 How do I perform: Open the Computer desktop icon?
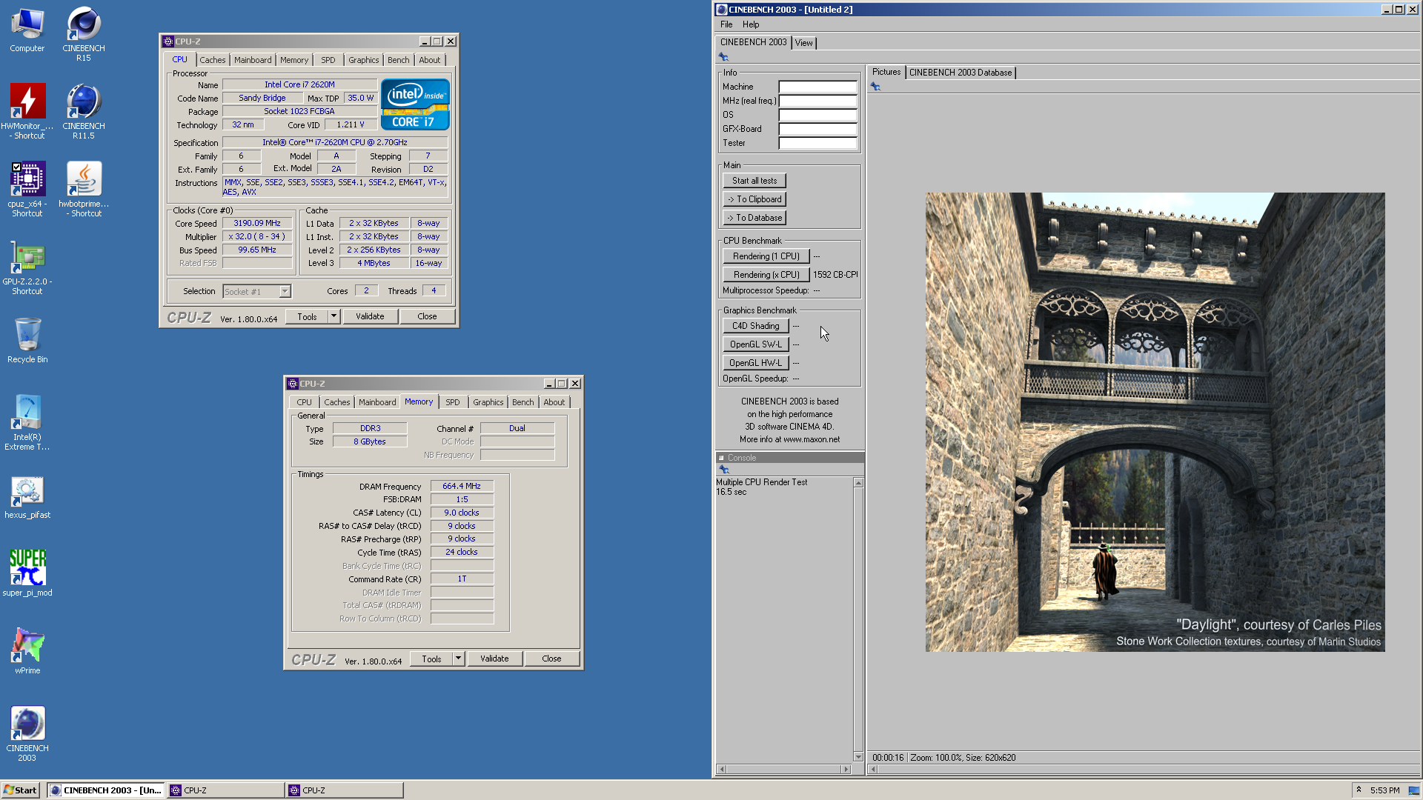pyautogui.click(x=27, y=30)
